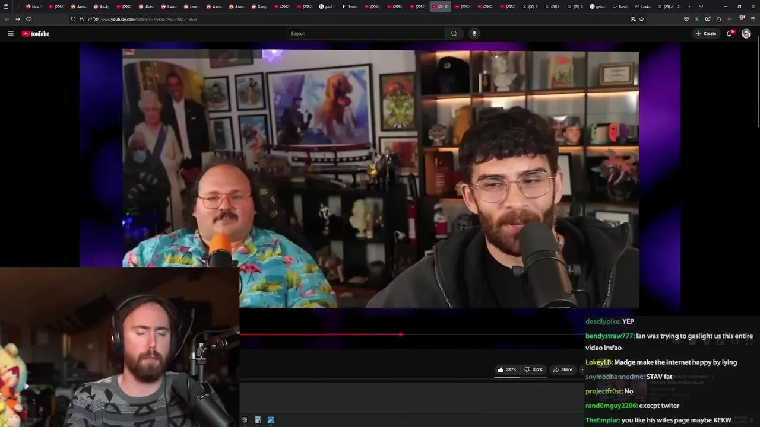The image size is (760, 427).
Task: Click the YouTube Search input field
Action: click(365, 34)
